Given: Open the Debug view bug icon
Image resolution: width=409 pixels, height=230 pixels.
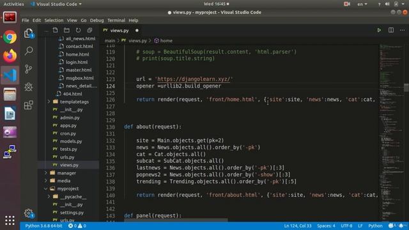Looking at the screenshot, I should tap(28, 87).
